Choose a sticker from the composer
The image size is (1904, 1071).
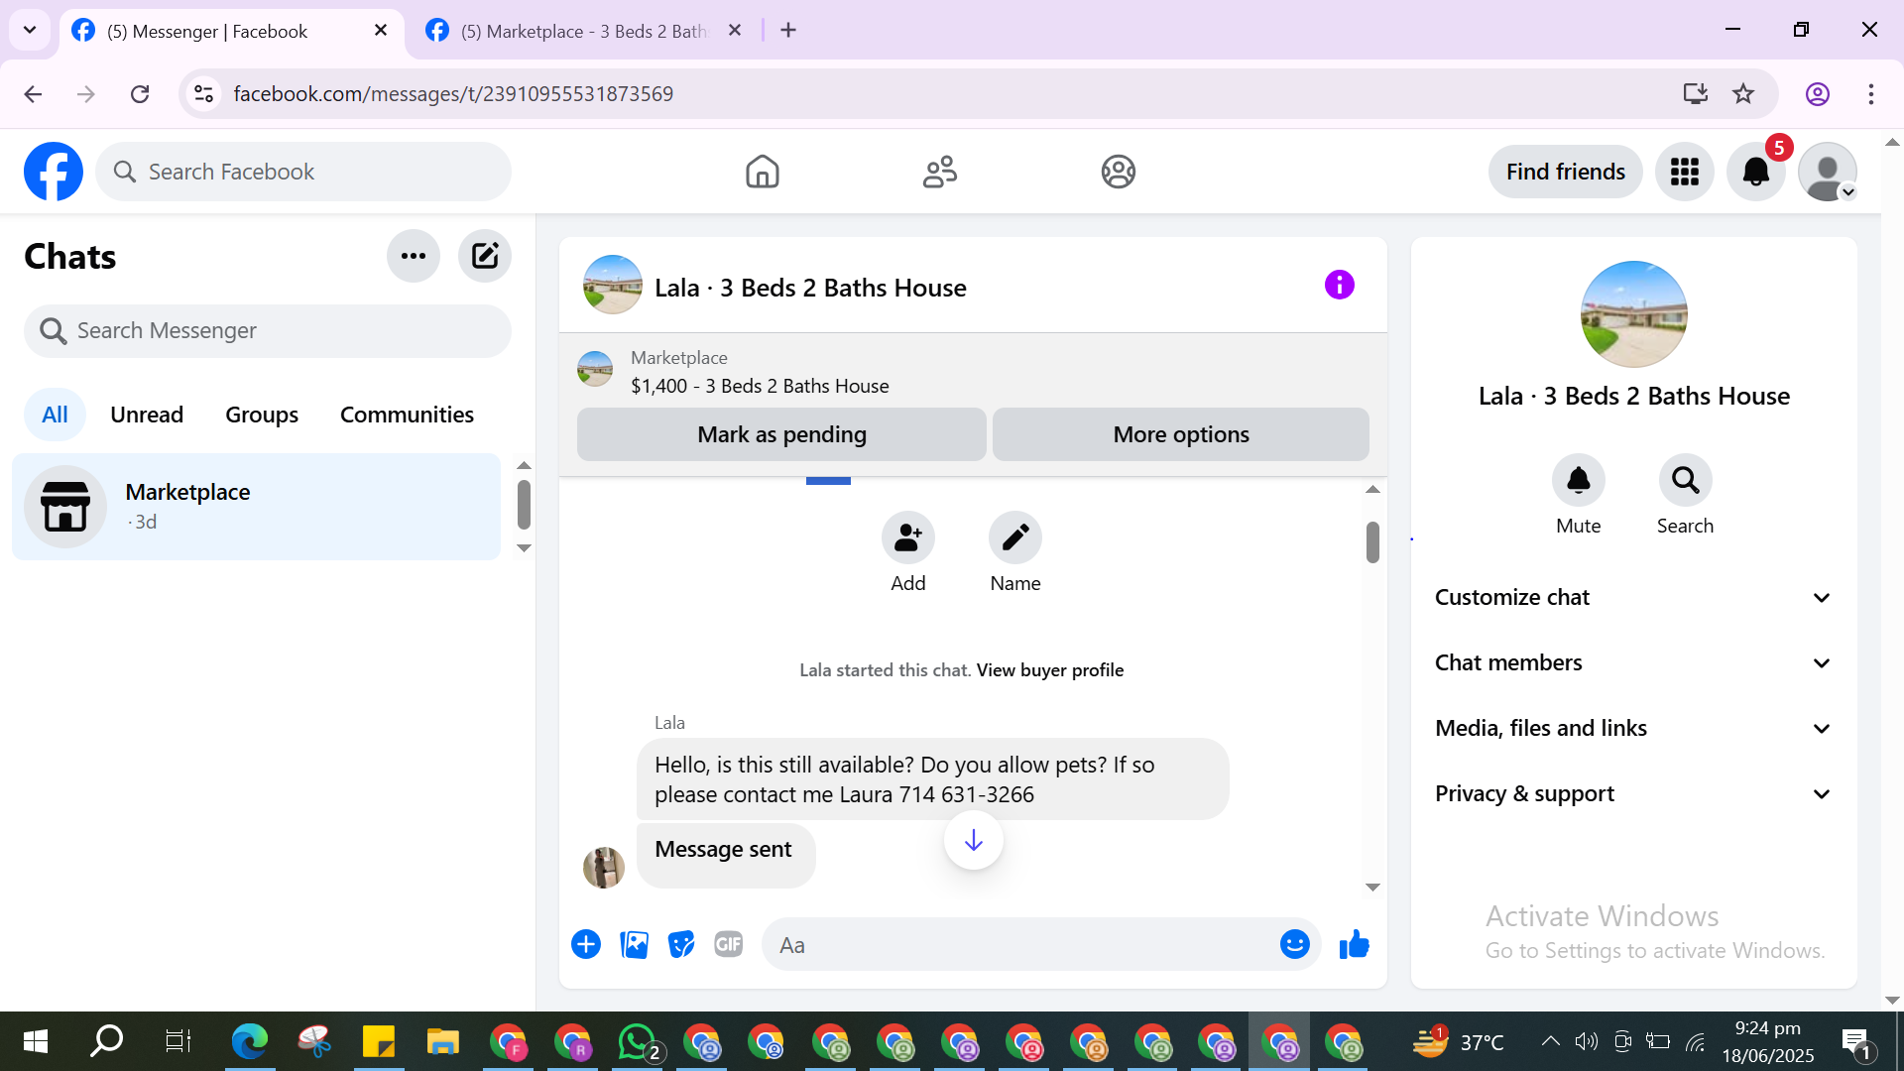[681, 944]
